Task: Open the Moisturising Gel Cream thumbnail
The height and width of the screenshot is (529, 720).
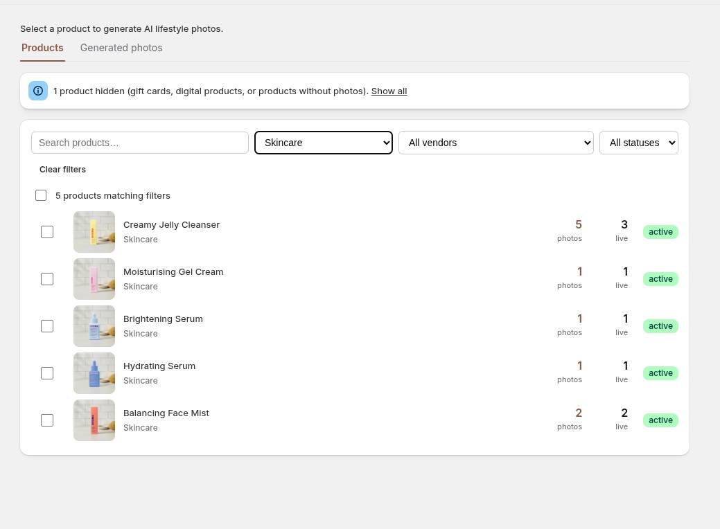Action: (x=94, y=279)
